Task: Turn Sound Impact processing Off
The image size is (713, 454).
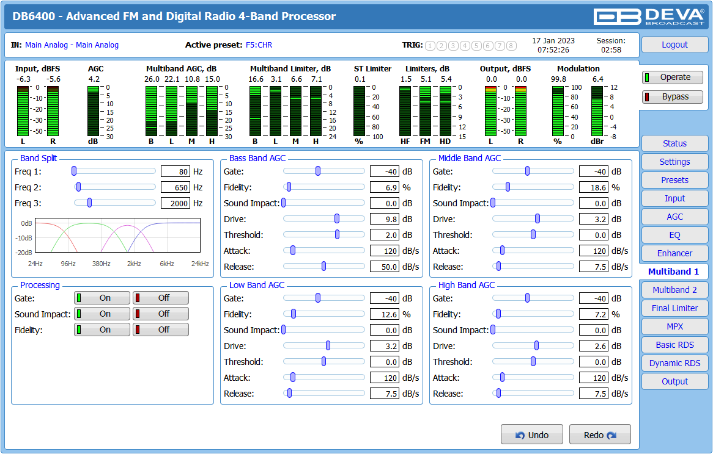Action: 160,314
